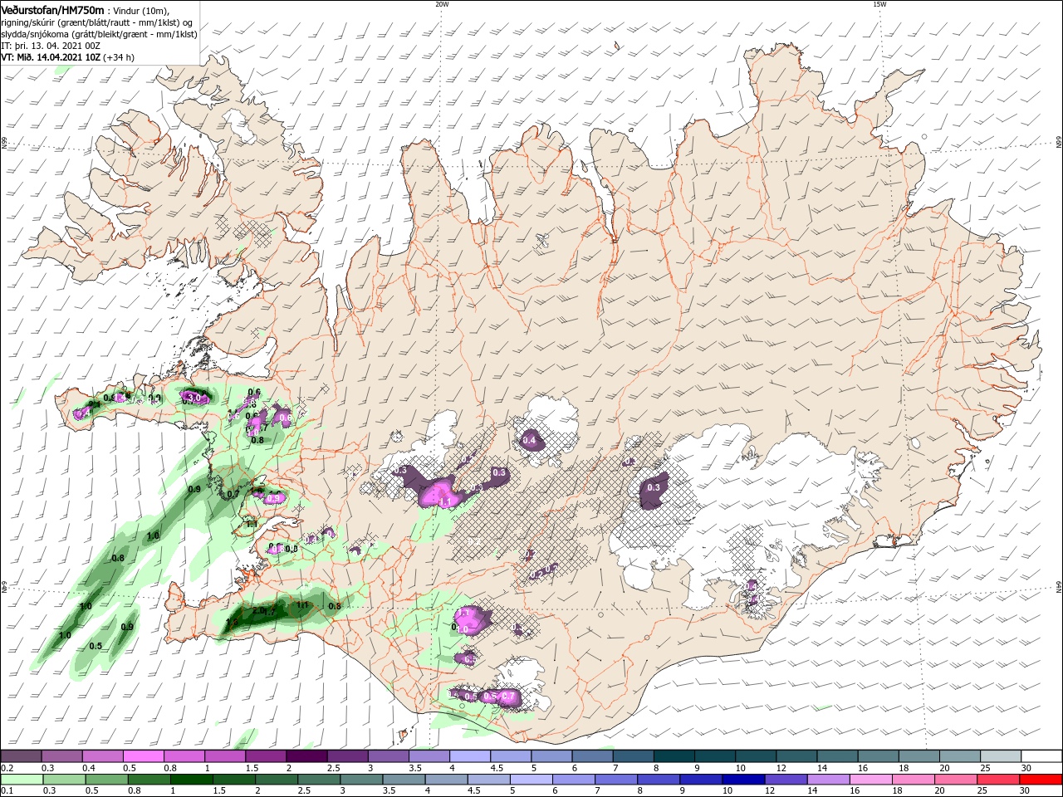Click the '0.1' label on the rain scale

pos(7,791)
